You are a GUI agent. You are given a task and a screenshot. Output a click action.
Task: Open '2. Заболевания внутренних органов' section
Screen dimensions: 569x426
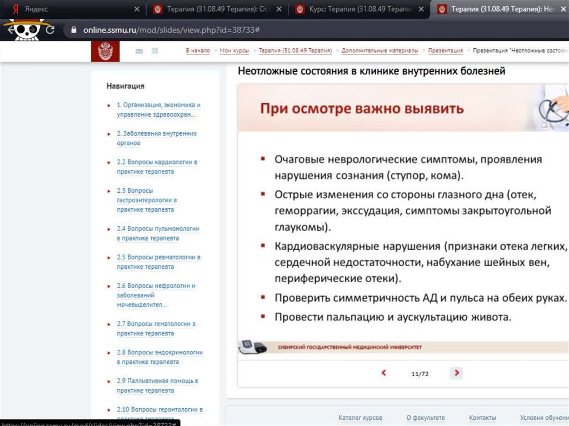point(157,138)
